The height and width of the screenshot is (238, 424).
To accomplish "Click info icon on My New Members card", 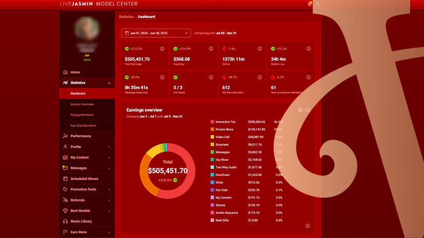I will click(260, 77).
